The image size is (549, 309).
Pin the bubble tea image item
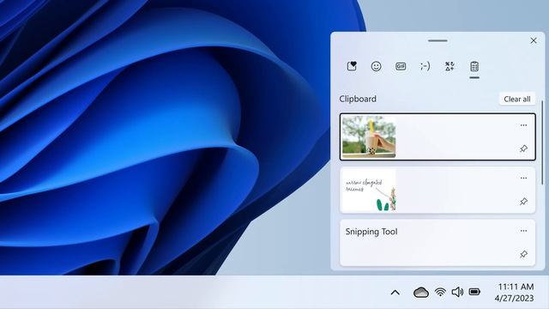tap(523, 148)
